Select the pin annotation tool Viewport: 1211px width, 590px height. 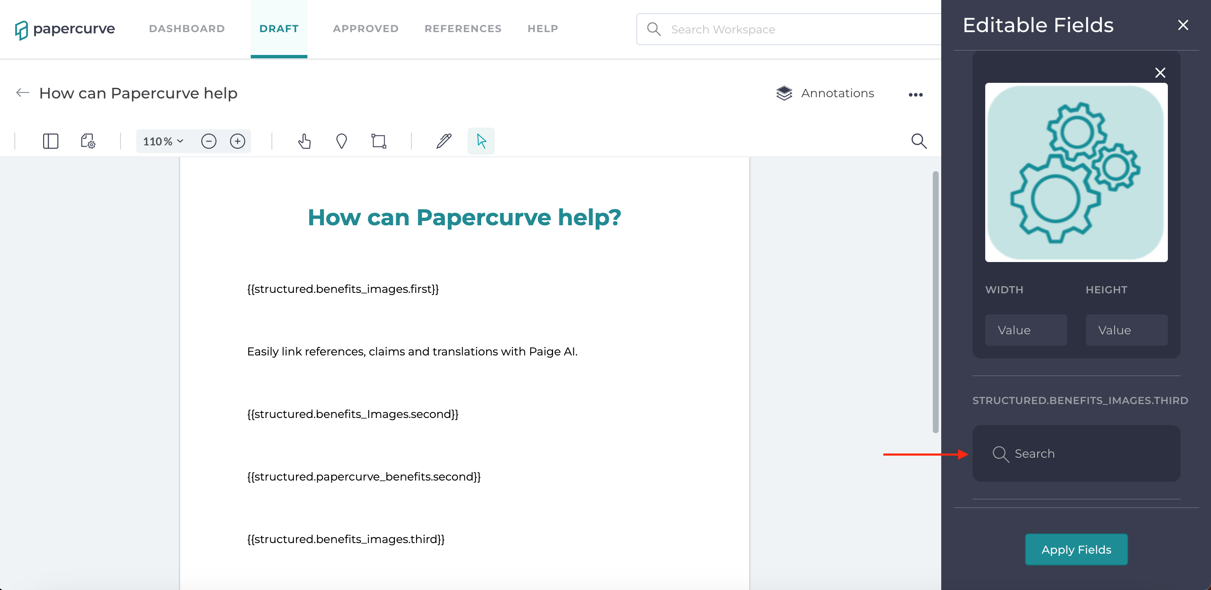pyautogui.click(x=342, y=141)
